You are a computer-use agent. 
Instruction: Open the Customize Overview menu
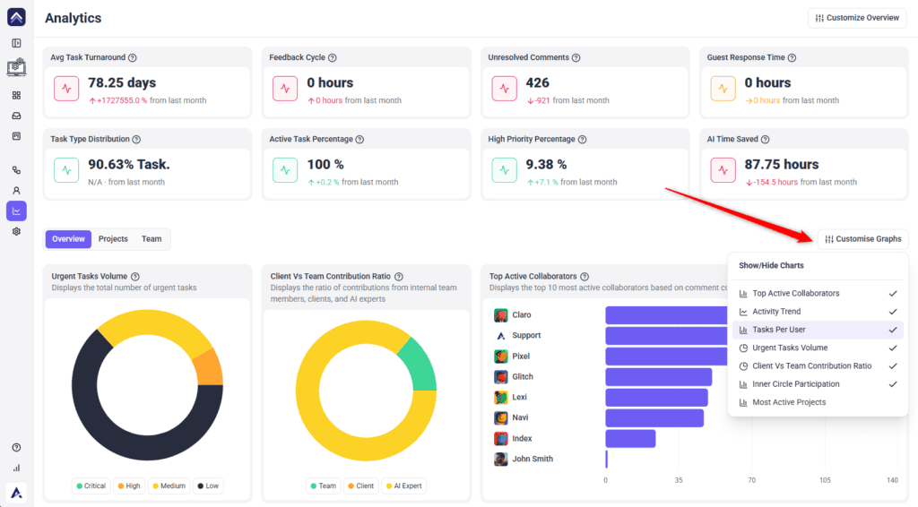coord(857,18)
